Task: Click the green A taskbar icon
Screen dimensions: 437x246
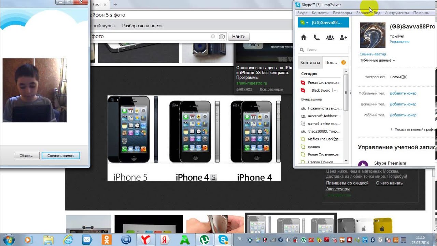Action: pos(185,240)
